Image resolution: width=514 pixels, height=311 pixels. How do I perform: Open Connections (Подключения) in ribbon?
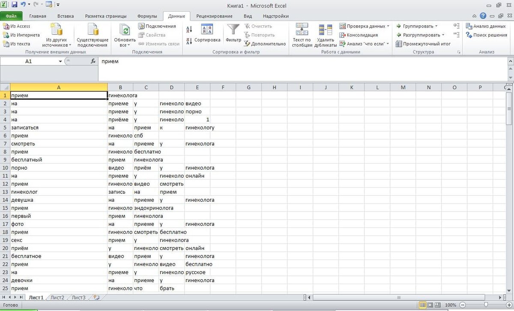[x=157, y=26]
